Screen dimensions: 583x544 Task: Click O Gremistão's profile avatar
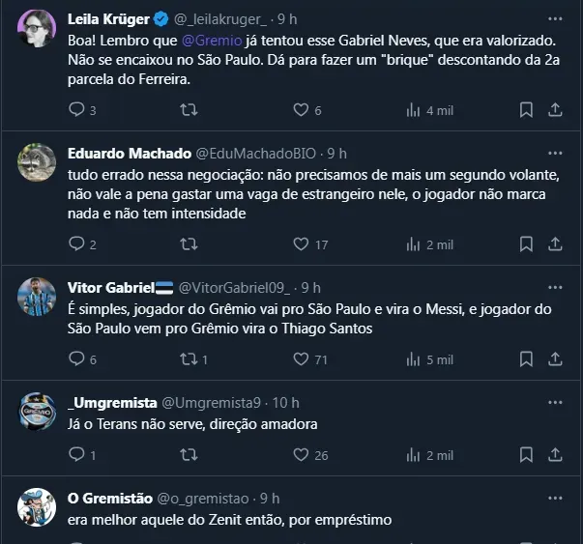(x=37, y=507)
